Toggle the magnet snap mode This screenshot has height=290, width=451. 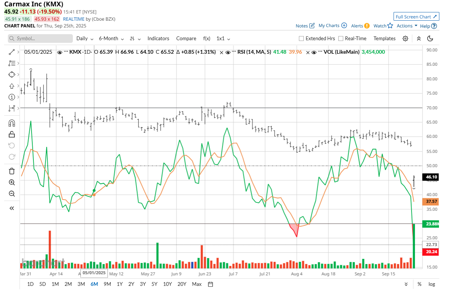(x=12, y=123)
